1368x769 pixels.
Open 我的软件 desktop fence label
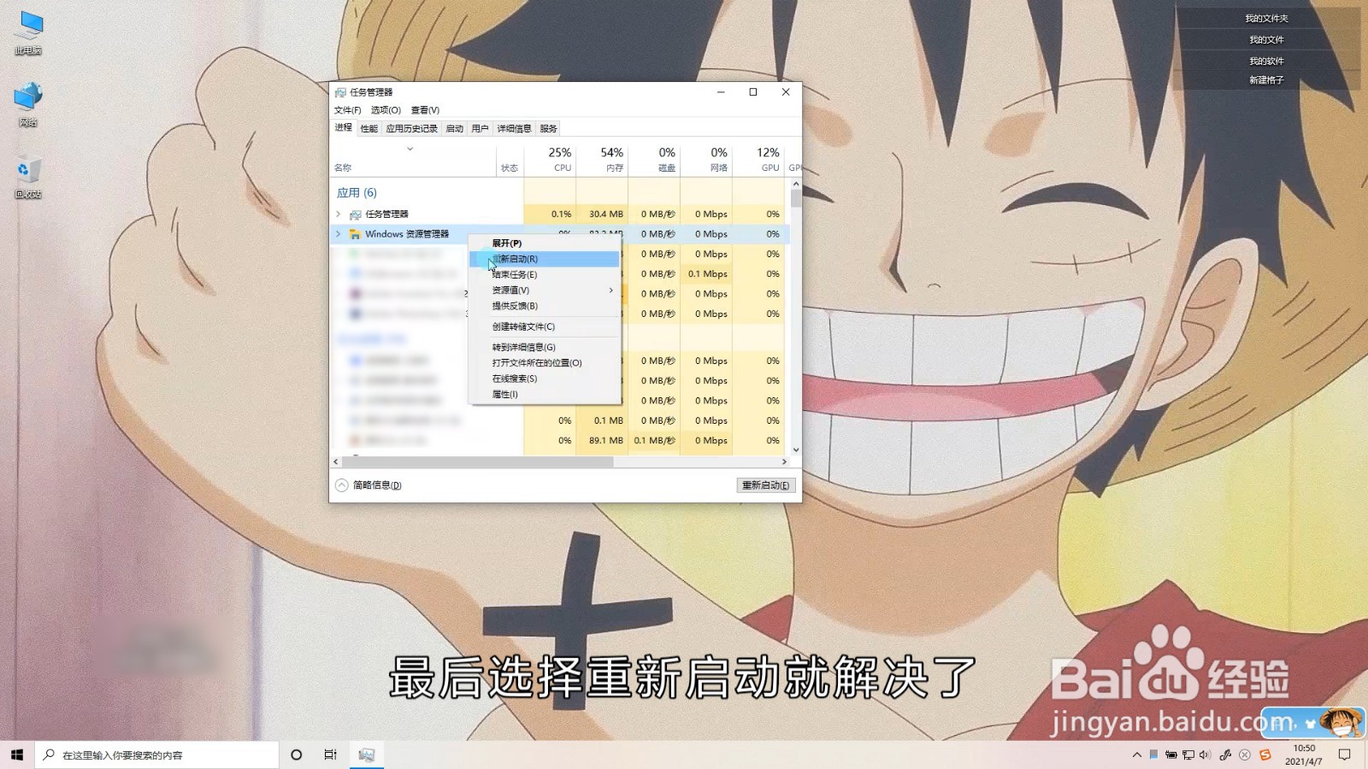1266,62
